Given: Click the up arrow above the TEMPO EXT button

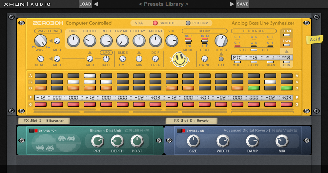Looking at the screenshot, I should coord(221,54).
